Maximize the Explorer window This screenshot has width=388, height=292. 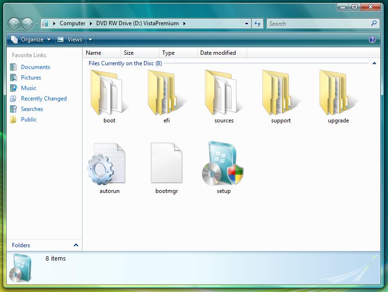pyautogui.click(x=355, y=7)
